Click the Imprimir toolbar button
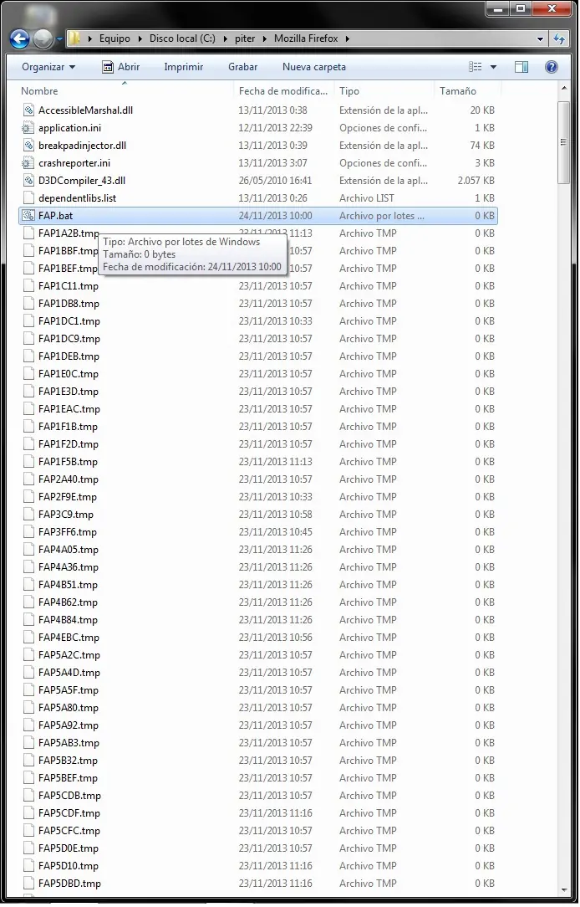The width and height of the screenshot is (580, 907). (184, 67)
